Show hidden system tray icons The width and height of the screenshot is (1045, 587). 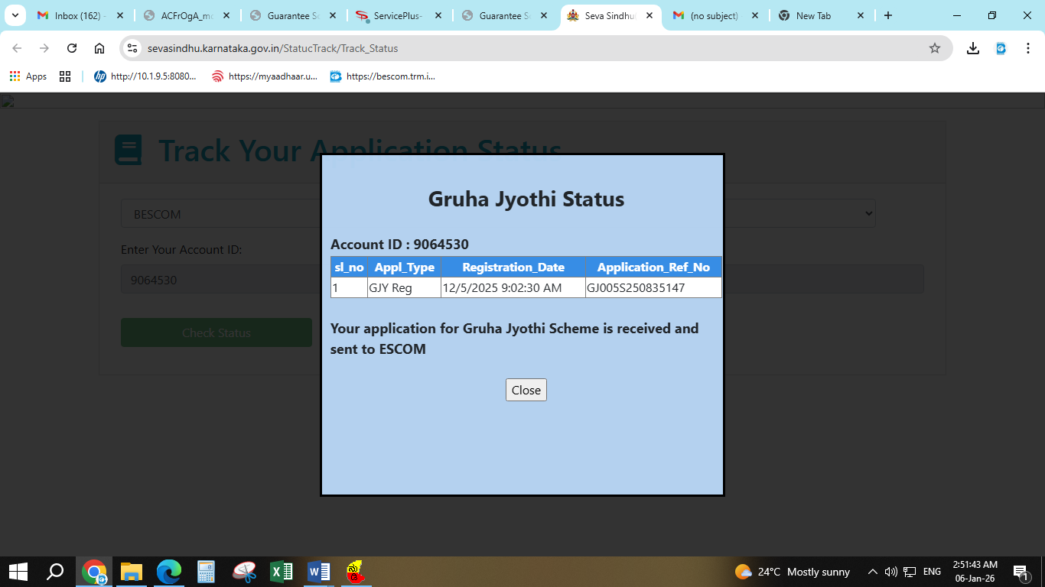tap(872, 572)
